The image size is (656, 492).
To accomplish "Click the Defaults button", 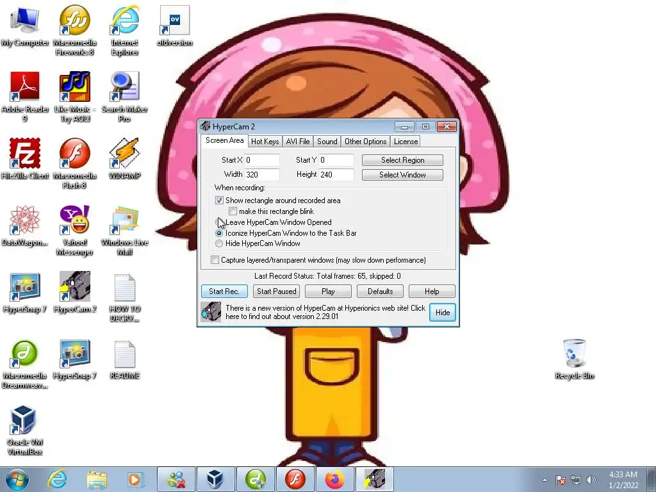I will (381, 291).
